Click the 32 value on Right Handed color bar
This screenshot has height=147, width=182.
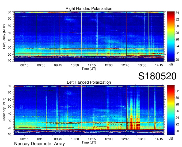[x=177, y=19]
